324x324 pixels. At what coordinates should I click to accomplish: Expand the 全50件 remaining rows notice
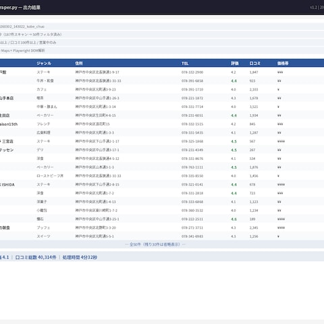155,244
